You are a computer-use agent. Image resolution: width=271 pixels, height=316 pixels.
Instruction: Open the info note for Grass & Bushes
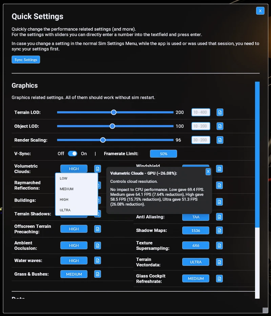point(98,274)
